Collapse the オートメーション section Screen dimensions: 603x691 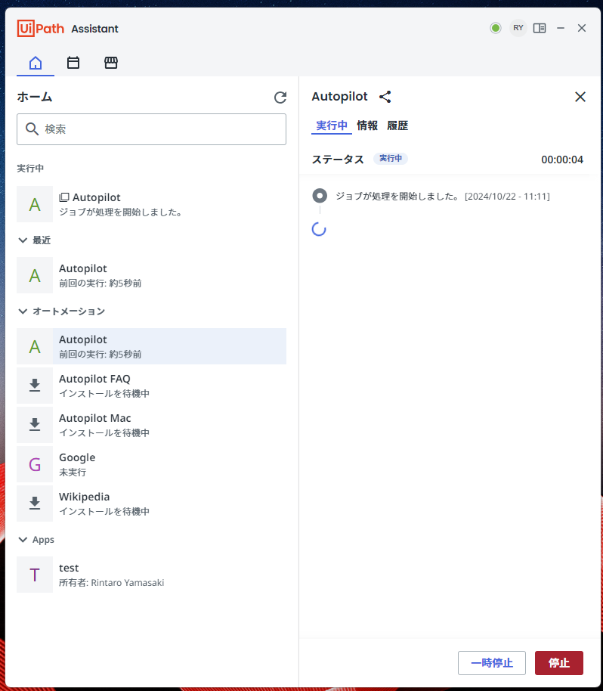tap(62, 311)
